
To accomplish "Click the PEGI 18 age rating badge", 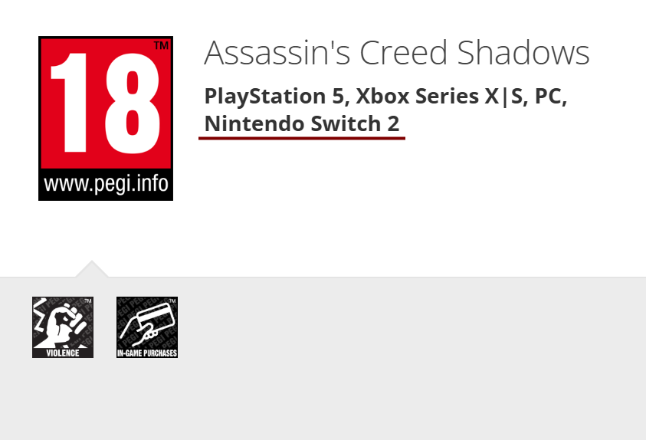I will click(106, 118).
